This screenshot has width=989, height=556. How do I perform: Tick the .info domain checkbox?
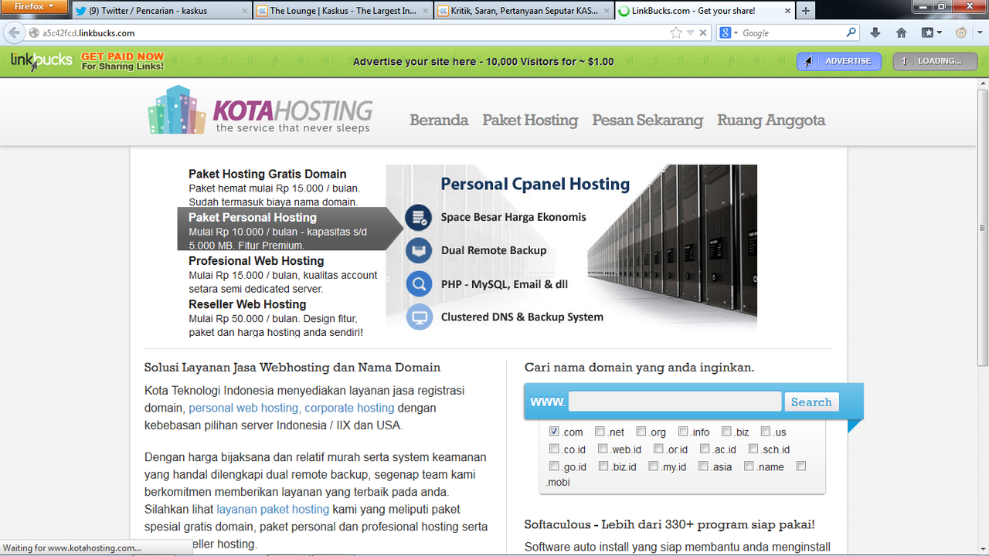tap(683, 432)
